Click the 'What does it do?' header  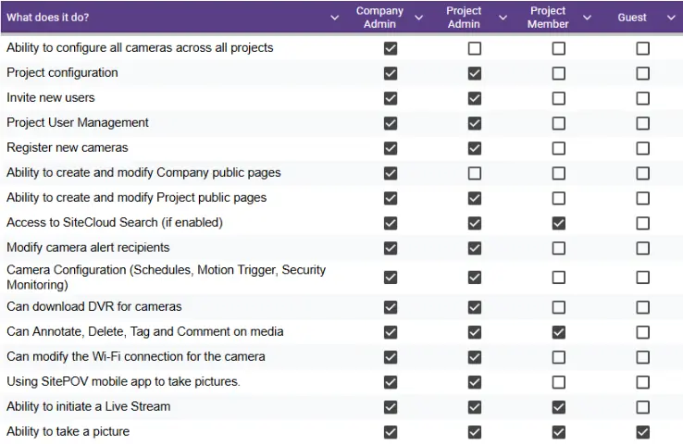click(48, 18)
